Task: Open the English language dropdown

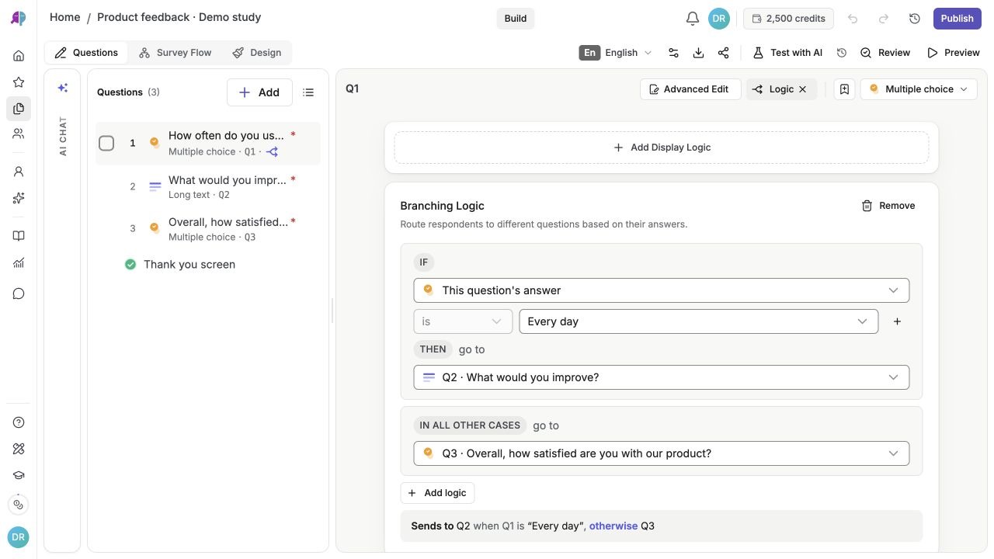Action: click(616, 53)
